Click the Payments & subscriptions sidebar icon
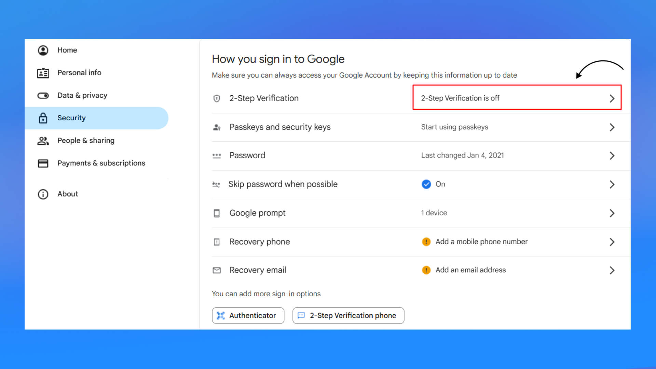The height and width of the screenshot is (369, 656). coord(43,163)
